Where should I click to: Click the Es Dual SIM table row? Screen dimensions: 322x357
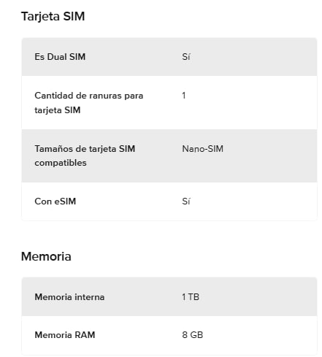click(169, 57)
